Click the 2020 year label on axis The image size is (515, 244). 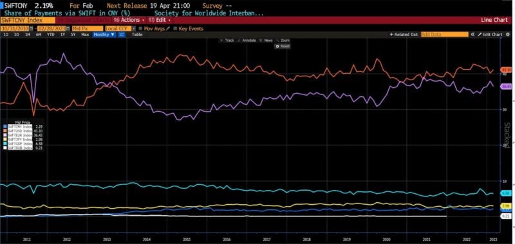pos(386,240)
